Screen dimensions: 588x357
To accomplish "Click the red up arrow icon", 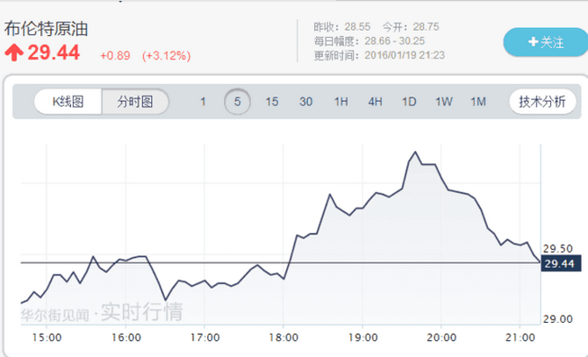I will coord(14,52).
